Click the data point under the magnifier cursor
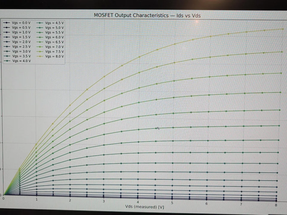Viewport: 287px width, 215px height. pos(156,128)
